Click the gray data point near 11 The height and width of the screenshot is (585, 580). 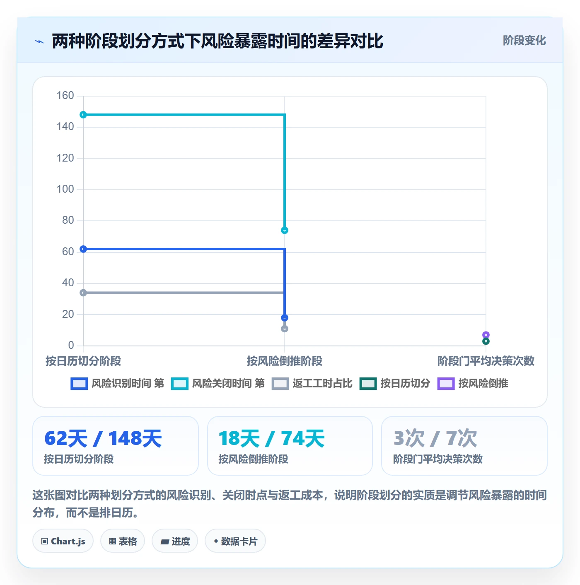click(x=285, y=329)
